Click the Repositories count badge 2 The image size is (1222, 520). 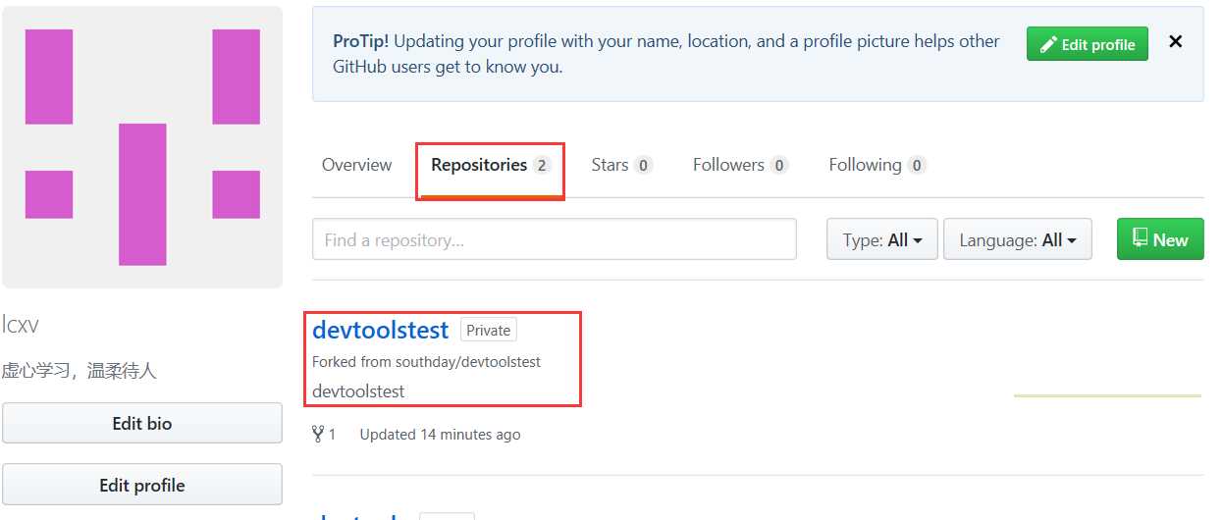(542, 166)
